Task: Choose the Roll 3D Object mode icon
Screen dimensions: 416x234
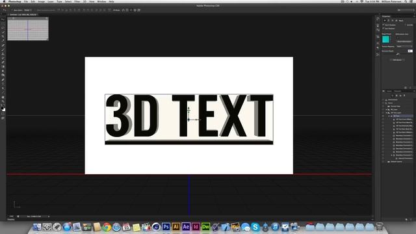Action: (x=127, y=10)
